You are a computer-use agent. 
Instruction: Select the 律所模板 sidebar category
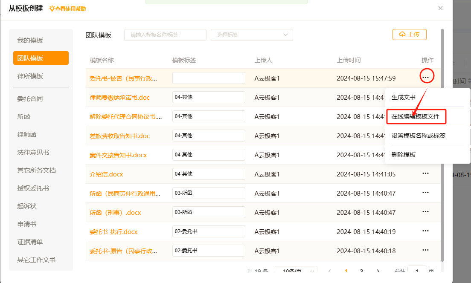click(x=30, y=76)
